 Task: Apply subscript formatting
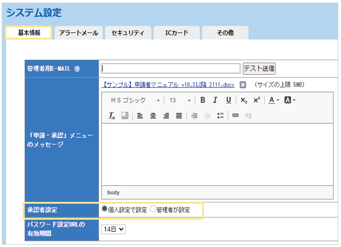point(244,100)
